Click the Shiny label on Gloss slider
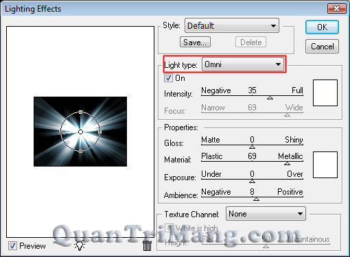 click(294, 140)
